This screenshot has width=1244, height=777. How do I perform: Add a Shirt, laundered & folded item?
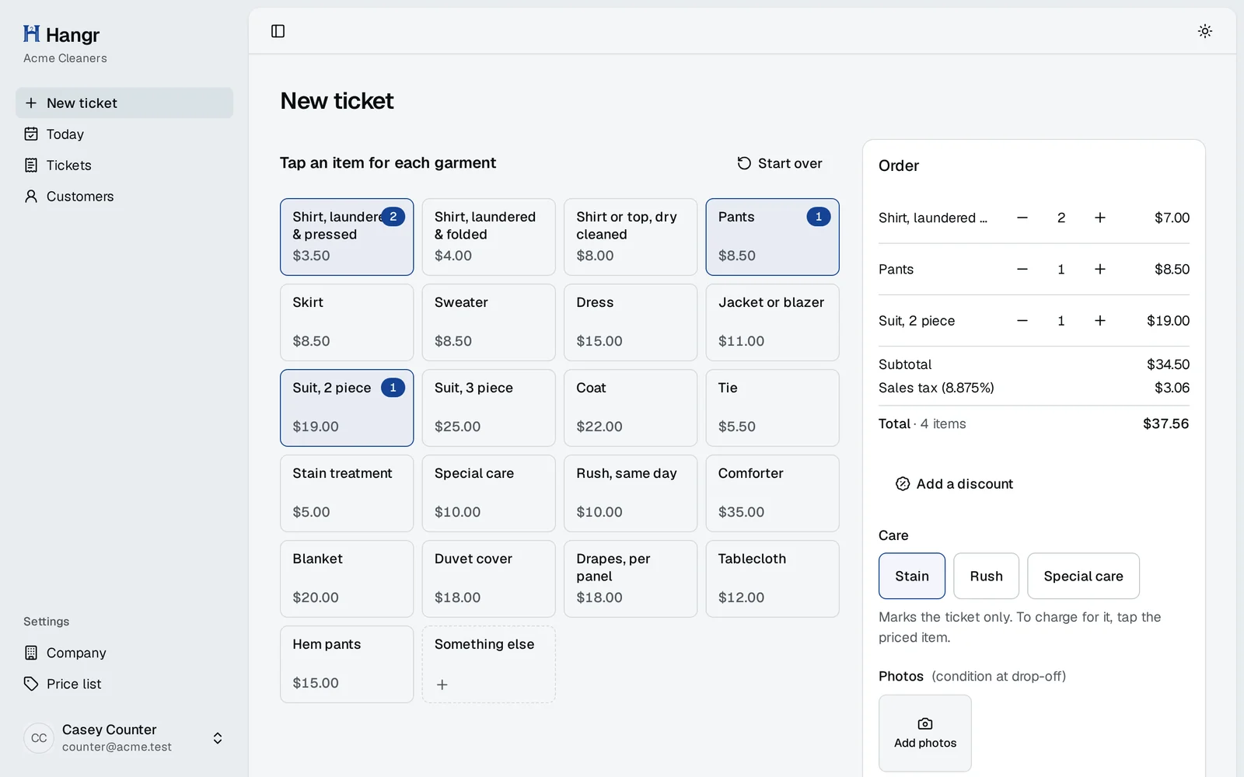click(x=488, y=237)
